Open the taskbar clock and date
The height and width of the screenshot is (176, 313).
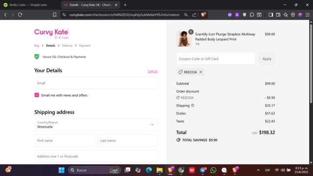[x=301, y=170]
